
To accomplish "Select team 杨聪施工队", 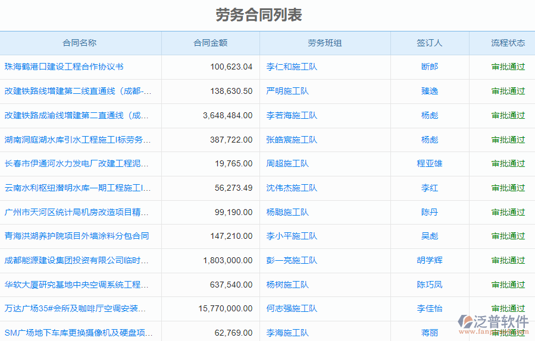I will (287, 212).
